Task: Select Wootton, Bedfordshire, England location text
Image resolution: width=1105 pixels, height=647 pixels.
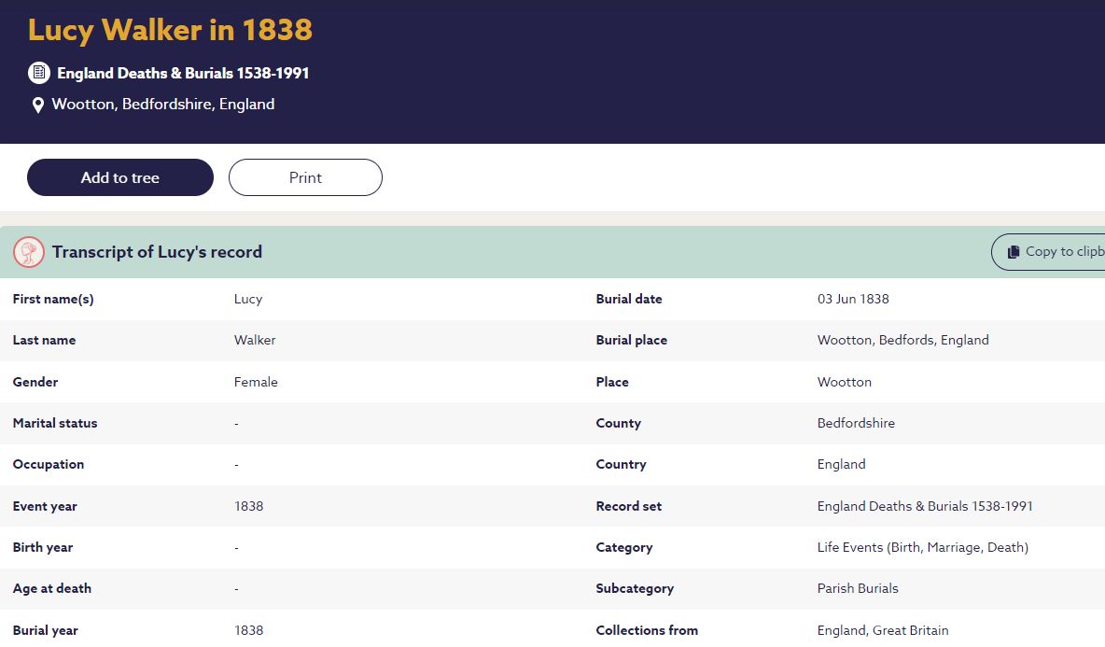Action: click(163, 105)
